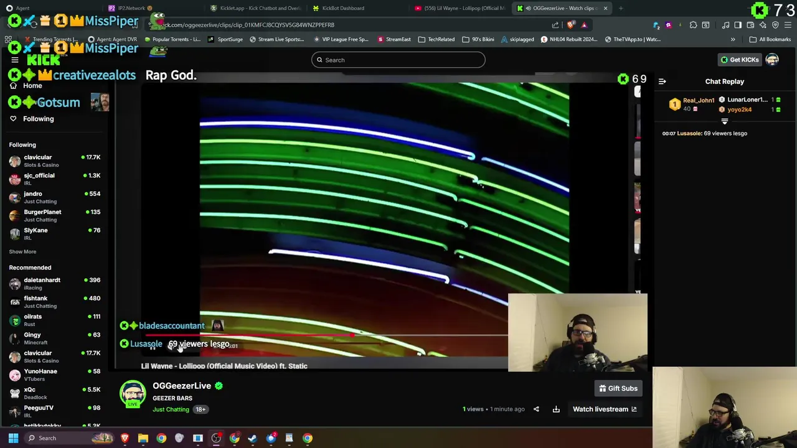The width and height of the screenshot is (797, 448).
Task: Open the browser extensions puzzle icon
Action: coord(693,25)
